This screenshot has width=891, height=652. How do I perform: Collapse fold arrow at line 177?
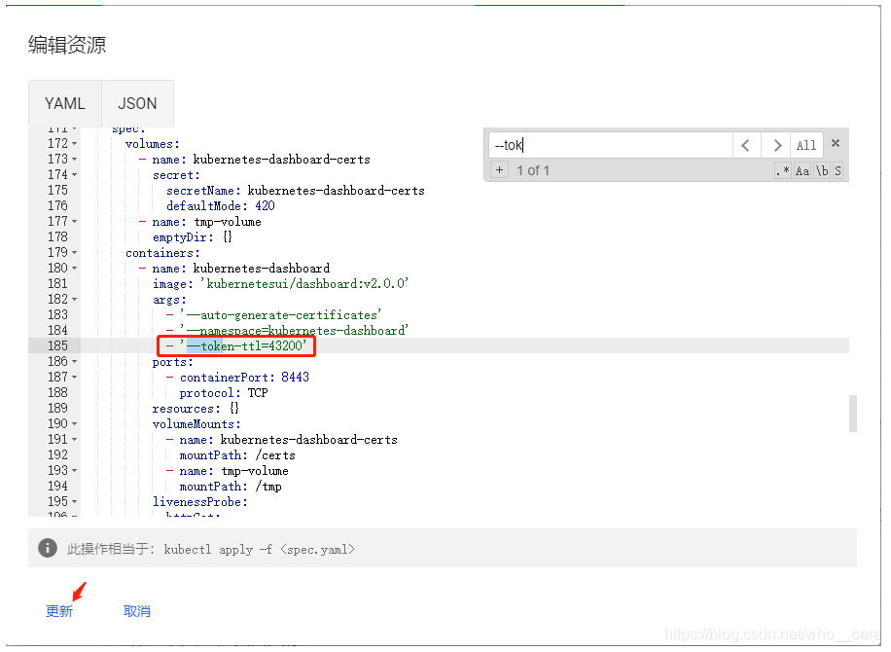pos(75,222)
